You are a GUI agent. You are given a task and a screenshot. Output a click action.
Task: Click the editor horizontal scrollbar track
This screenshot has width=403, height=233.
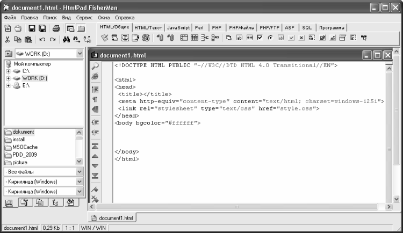click(237, 207)
